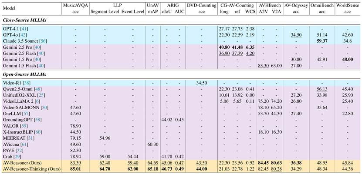
Task: Select Video-SALMONN's OmniBench score 35.64
Action: point(322,108)
